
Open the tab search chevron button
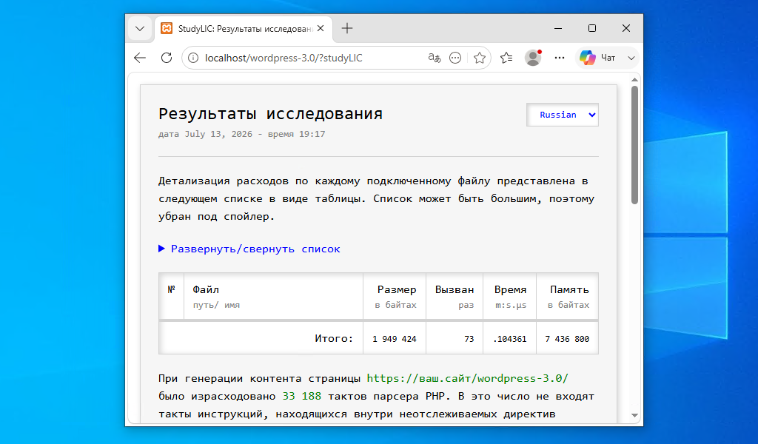(140, 29)
